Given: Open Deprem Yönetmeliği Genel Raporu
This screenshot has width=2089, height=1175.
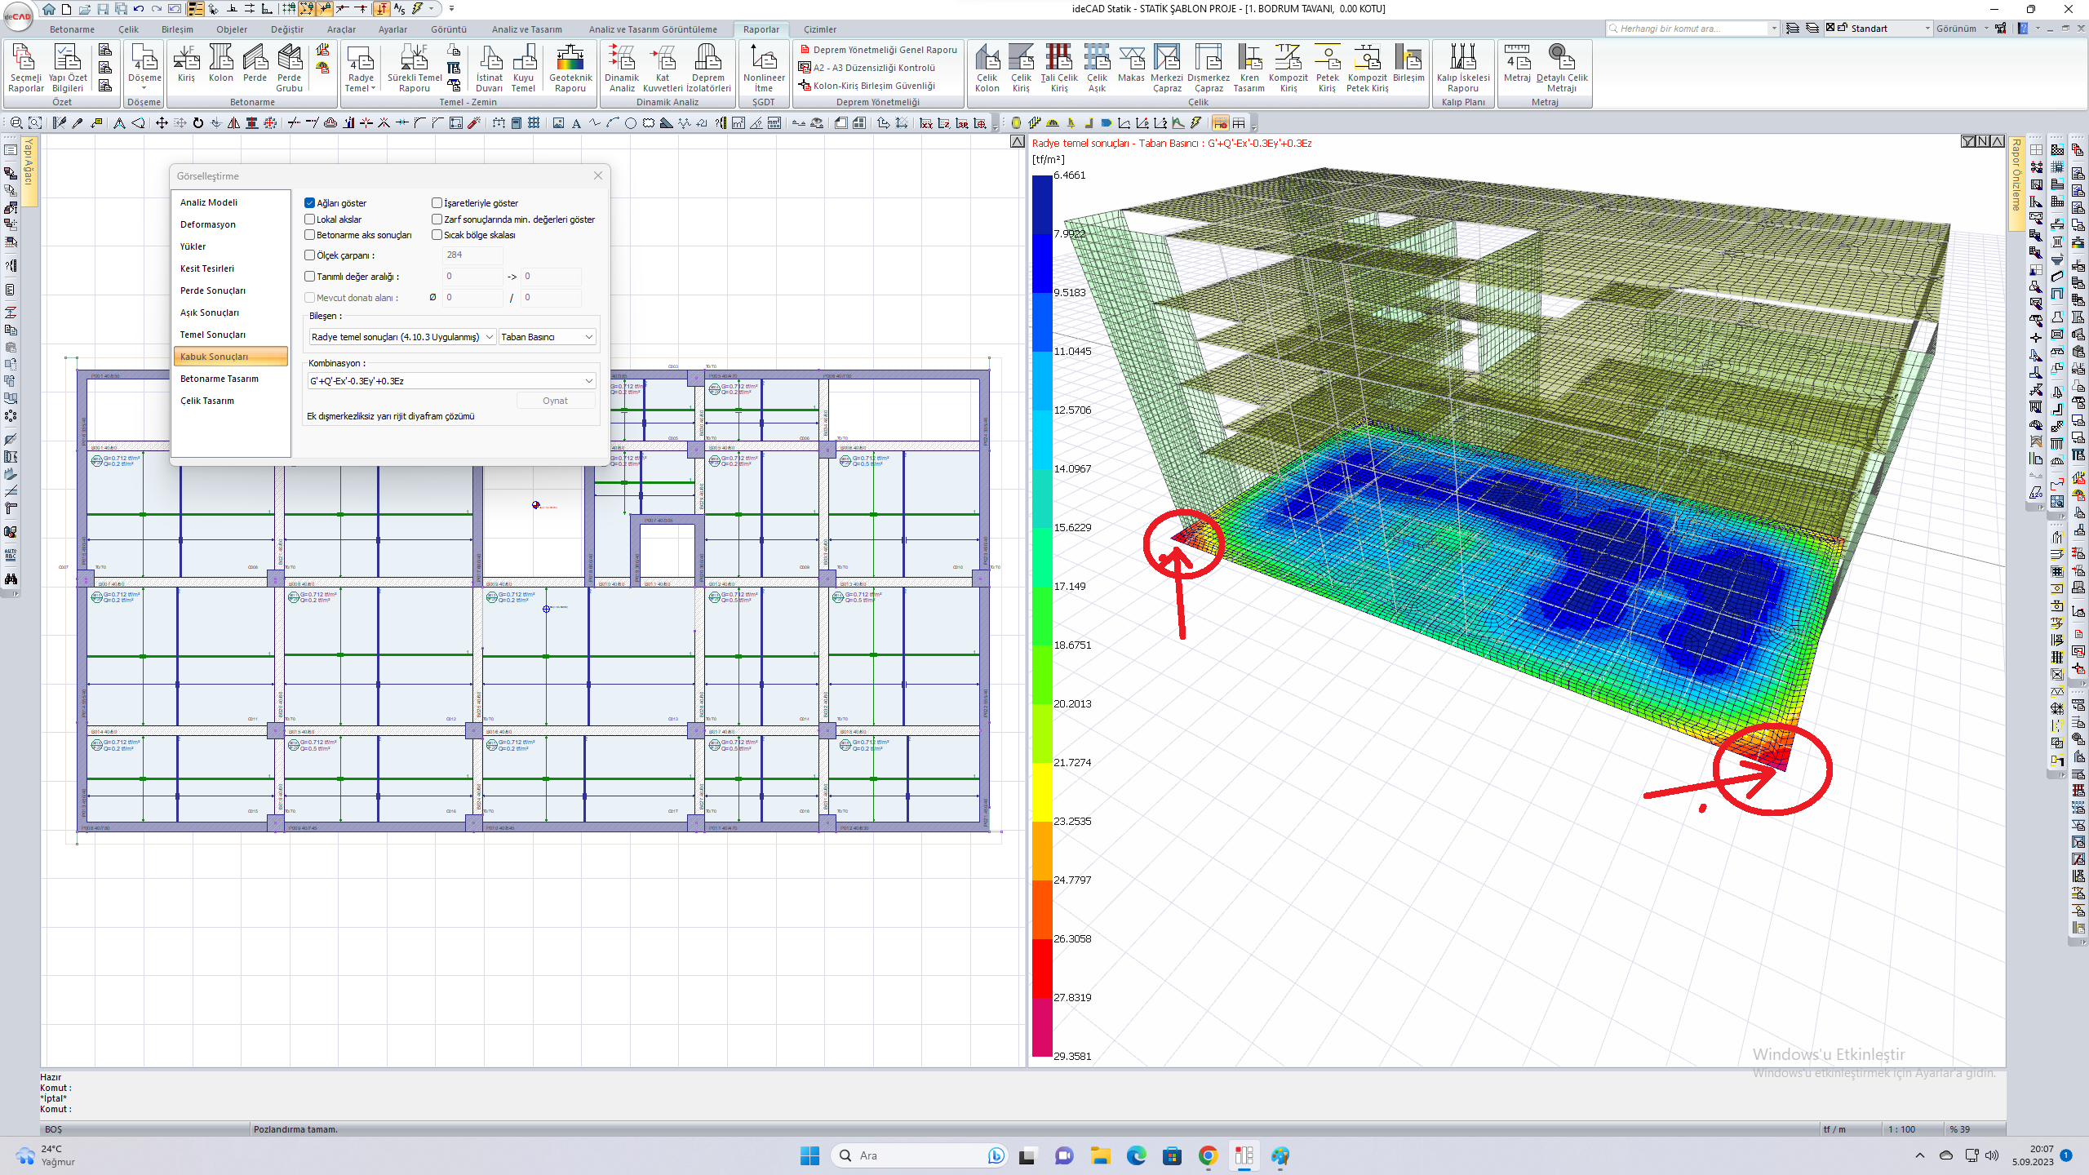Looking at the screenshot, I should point(878,50).
